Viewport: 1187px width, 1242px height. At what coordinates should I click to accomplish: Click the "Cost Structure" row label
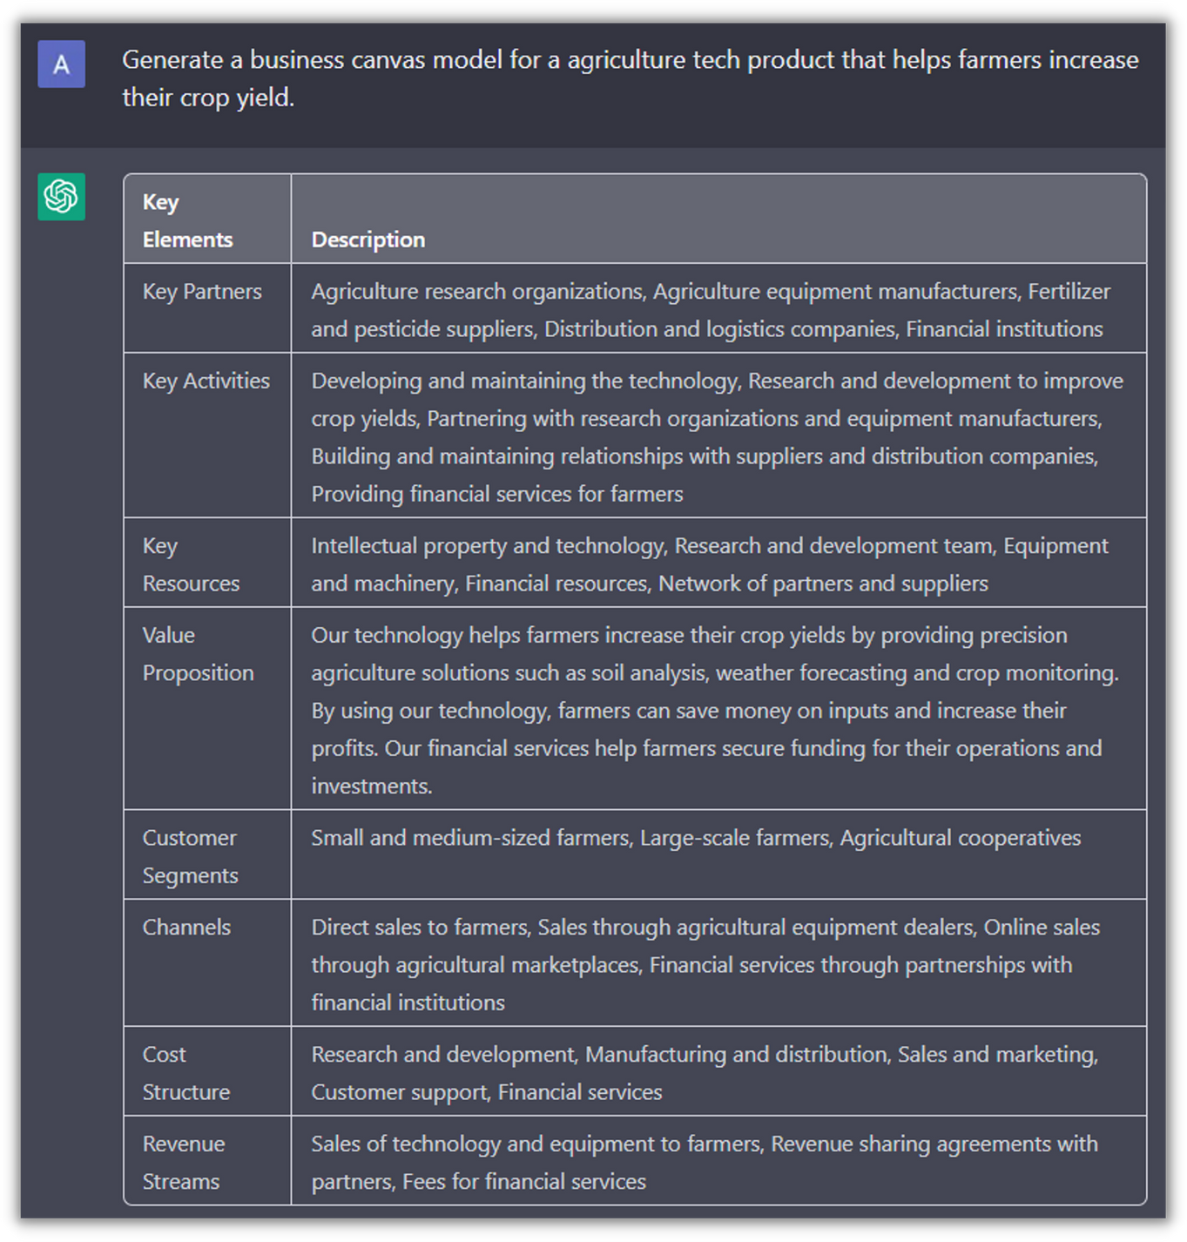click(x=185, y=1073)
